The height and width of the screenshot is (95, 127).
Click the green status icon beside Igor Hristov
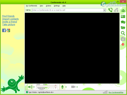(27, 92)
